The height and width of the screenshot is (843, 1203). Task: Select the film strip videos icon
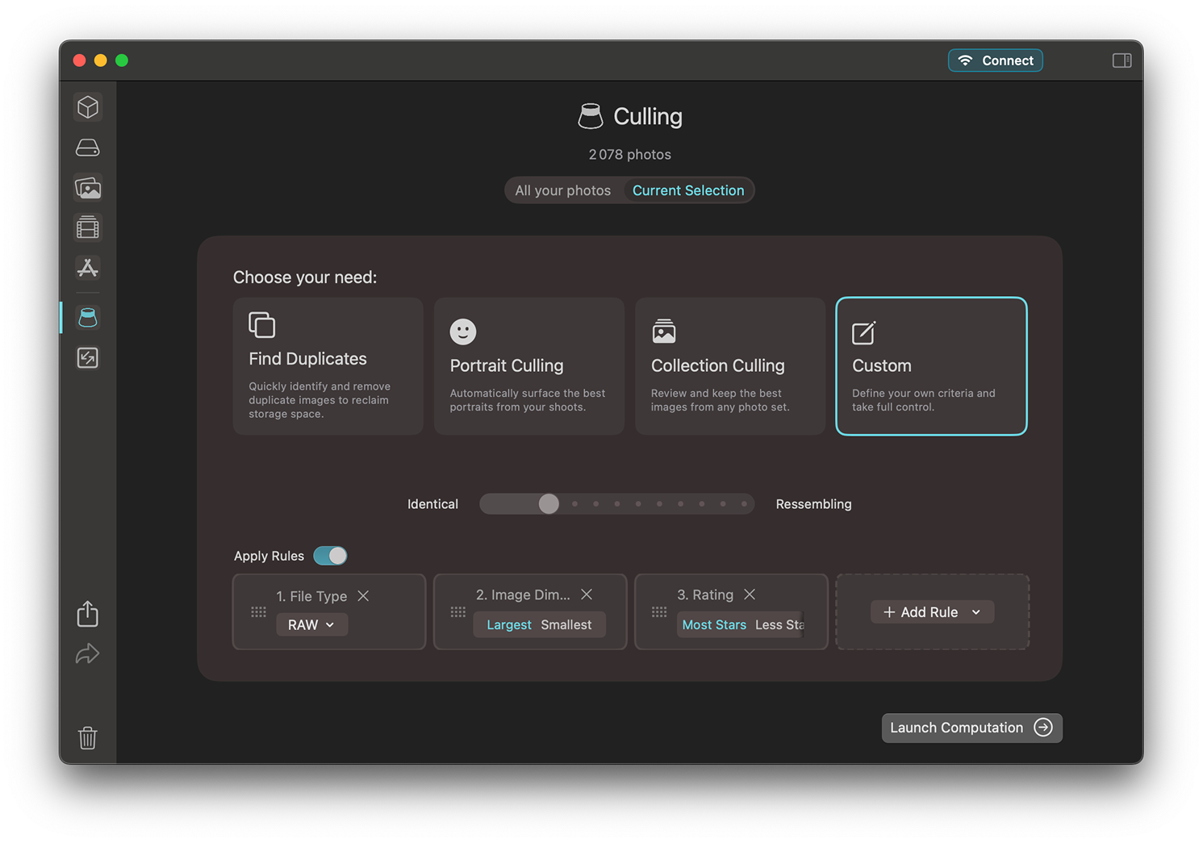88,228
